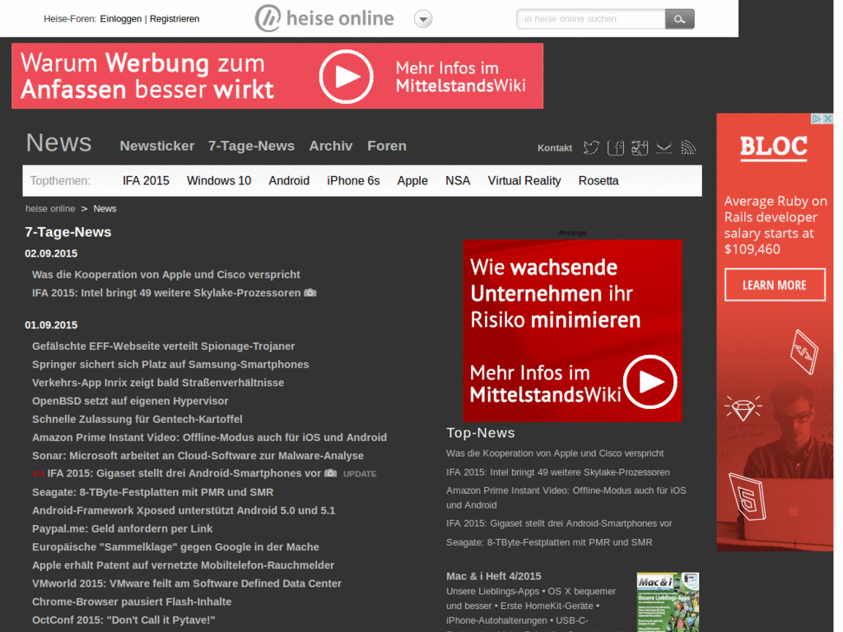Click Einloggen link
Screen dimensions: 843x632
[121, 19]
